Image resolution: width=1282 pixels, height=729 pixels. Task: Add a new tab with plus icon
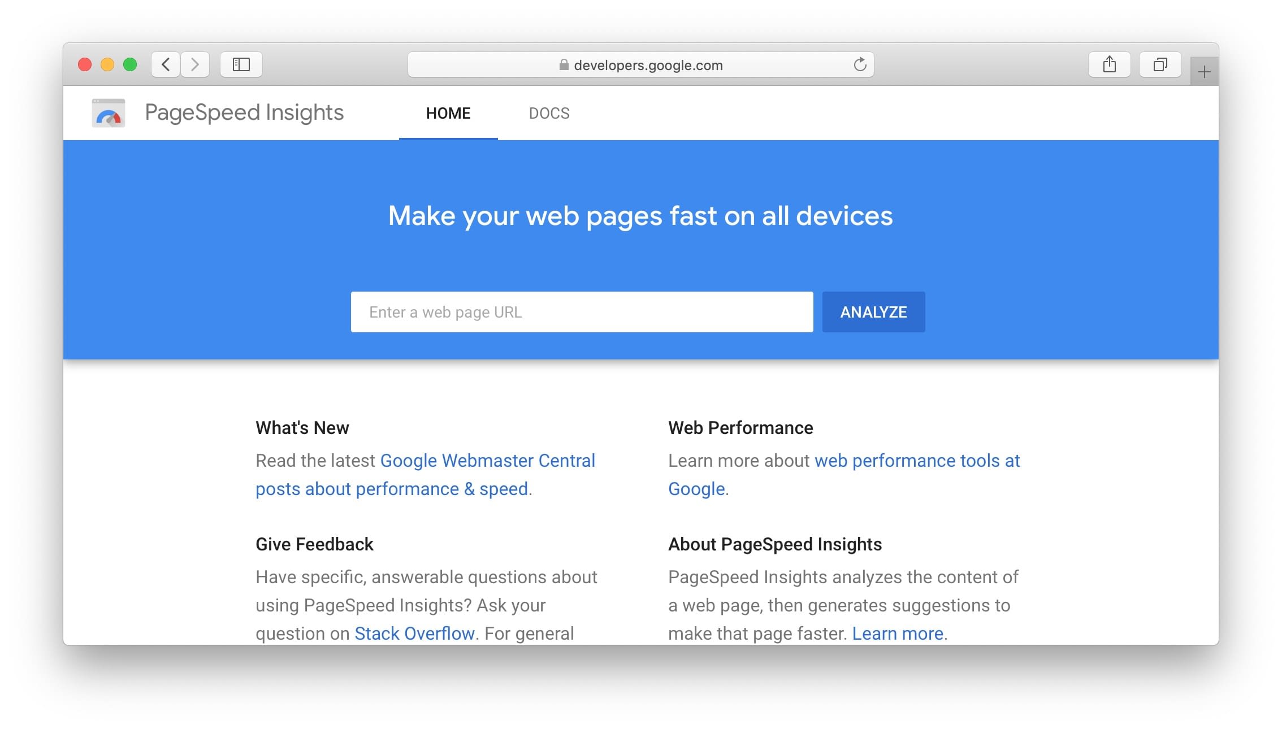(x=1204, y=72)
